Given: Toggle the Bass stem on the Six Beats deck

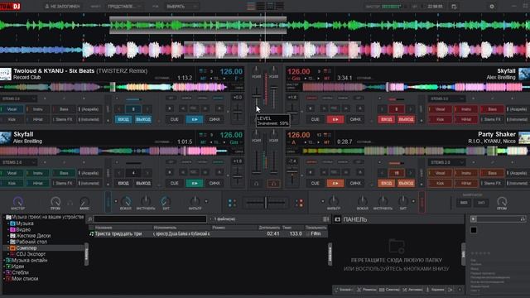Looking at the screenshot, I should click(64, 109).
